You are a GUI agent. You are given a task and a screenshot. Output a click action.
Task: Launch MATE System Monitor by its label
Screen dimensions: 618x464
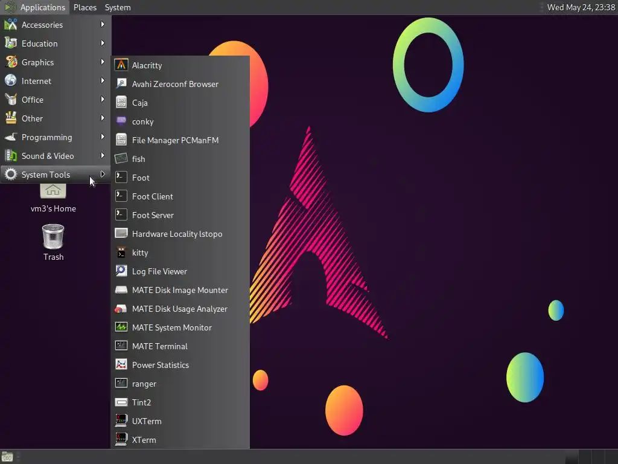tap(172, 327)
